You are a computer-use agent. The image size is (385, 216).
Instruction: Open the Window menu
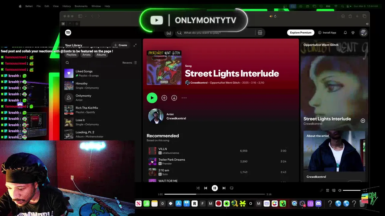[96, 6]
